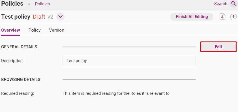This screenshot has height=112, width=238.
Task: Click the Search text link
Action: [220, 4]
